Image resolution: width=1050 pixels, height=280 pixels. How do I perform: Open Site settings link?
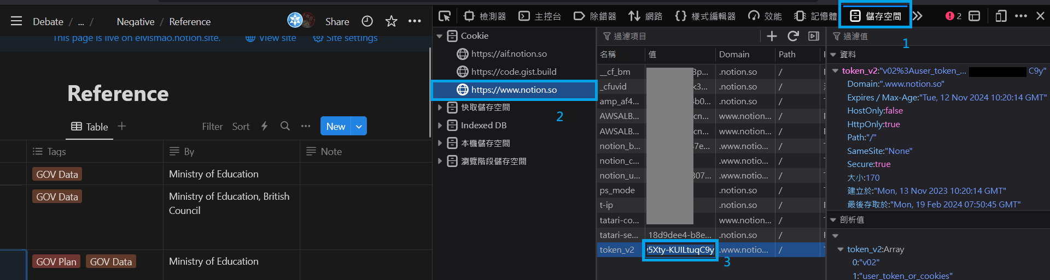[x=345, y=38]
